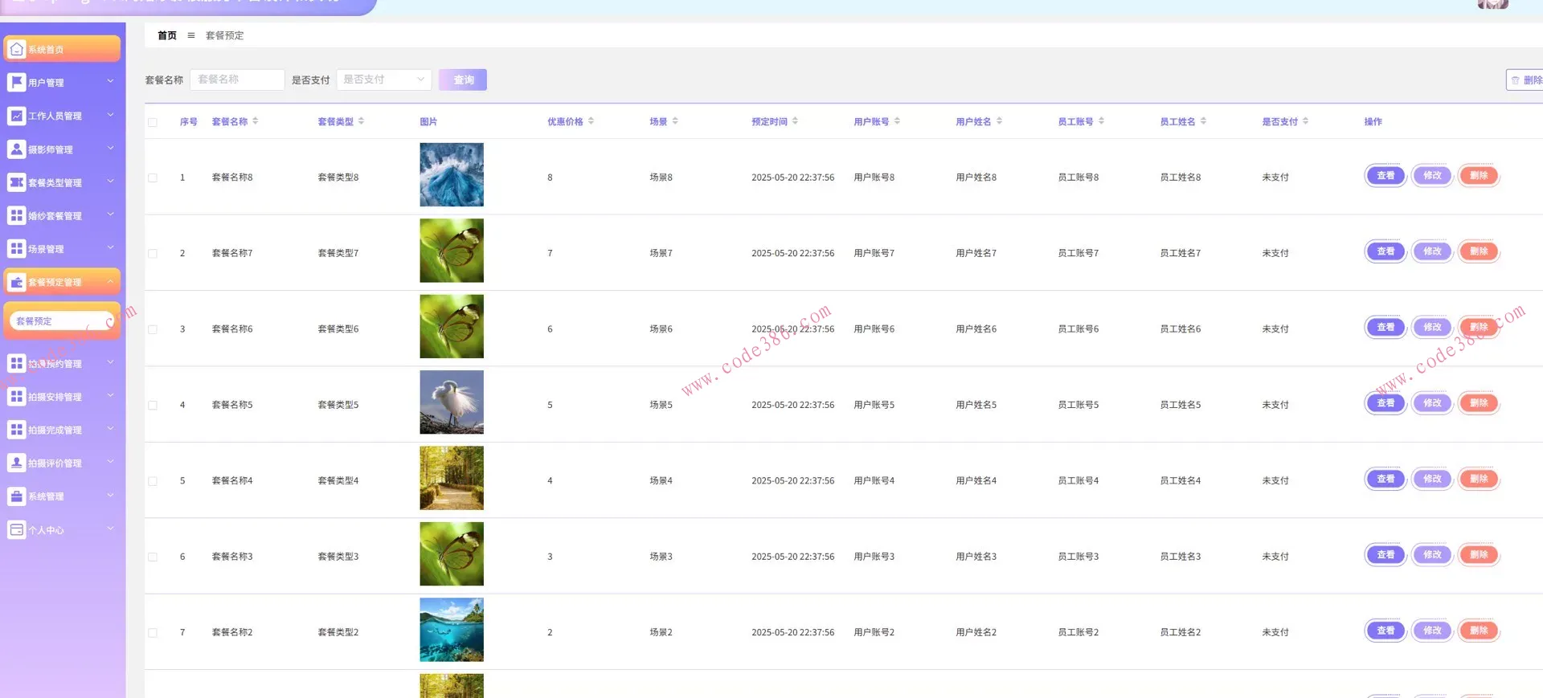
Task: Click the menu fold icon next to 首页
Action: (x=191, y=35)
